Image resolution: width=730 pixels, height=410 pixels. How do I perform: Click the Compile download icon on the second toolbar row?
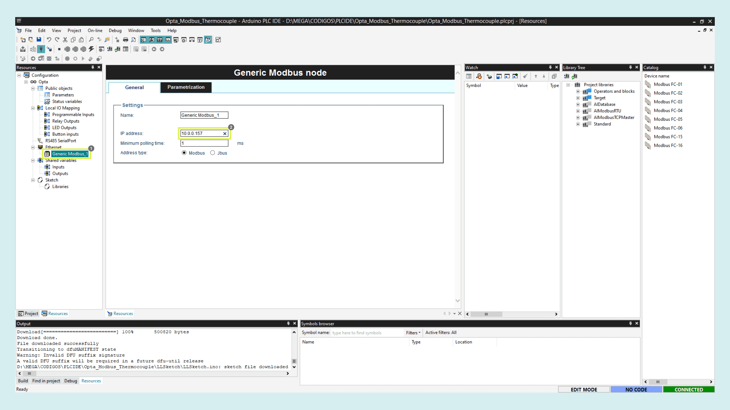click(23, 49)
